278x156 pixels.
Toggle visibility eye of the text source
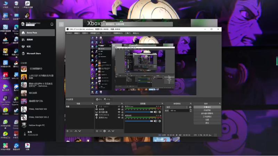tap(119, 107)
